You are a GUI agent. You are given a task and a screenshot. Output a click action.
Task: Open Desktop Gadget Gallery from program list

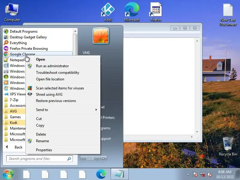coord(38,37)
